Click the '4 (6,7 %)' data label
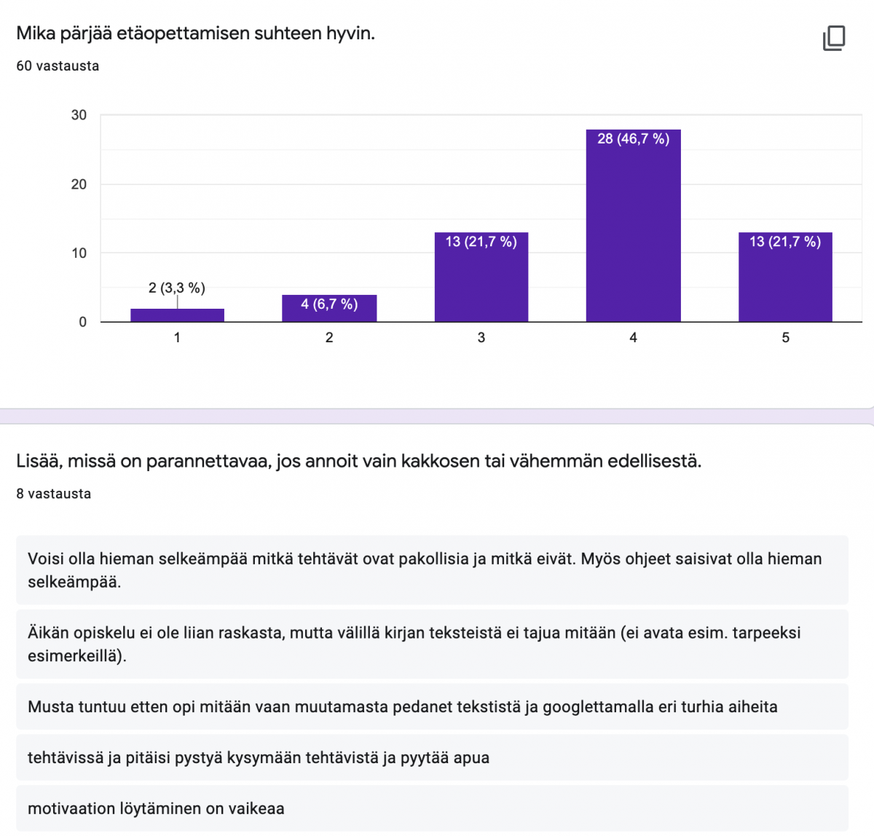The height and width of the screenshot is (836, 874). pos(329,304)
